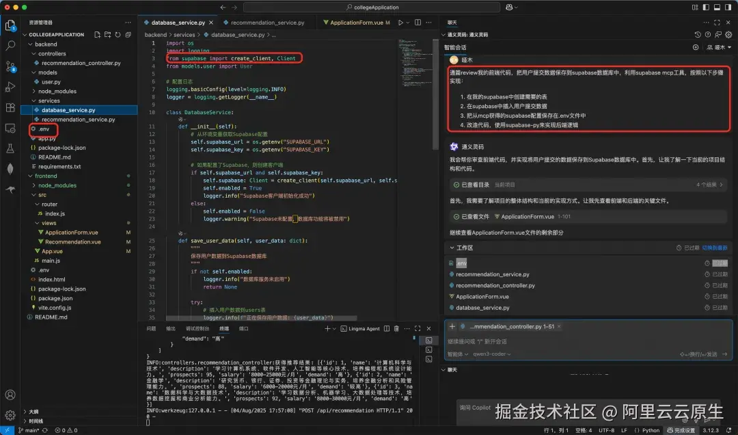The width and height of the screenshot is (738, 435).
Task: Expand the 已查看目录 result row
Action: pyautogui.click(x=588, y=185)
